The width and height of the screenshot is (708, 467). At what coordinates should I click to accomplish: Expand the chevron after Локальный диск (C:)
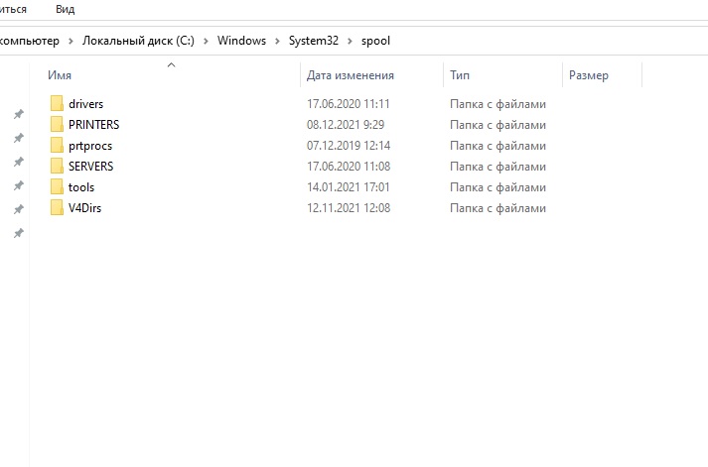tap(206, 41)
